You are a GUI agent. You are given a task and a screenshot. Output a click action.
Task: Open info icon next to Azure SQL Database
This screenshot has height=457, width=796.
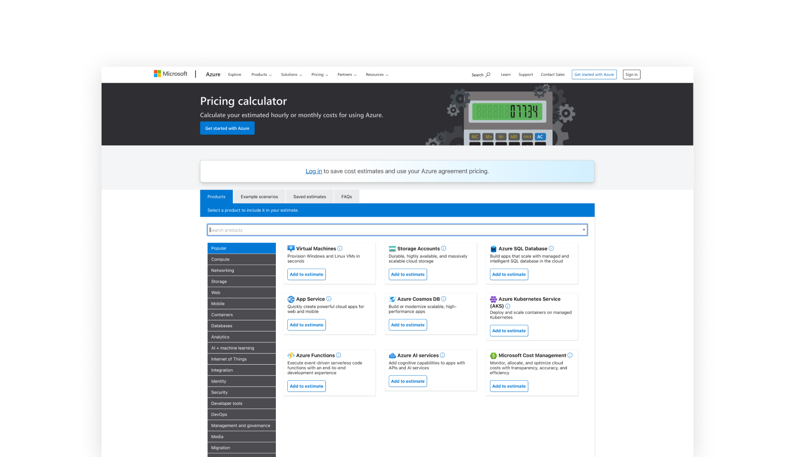click(551, 249)
